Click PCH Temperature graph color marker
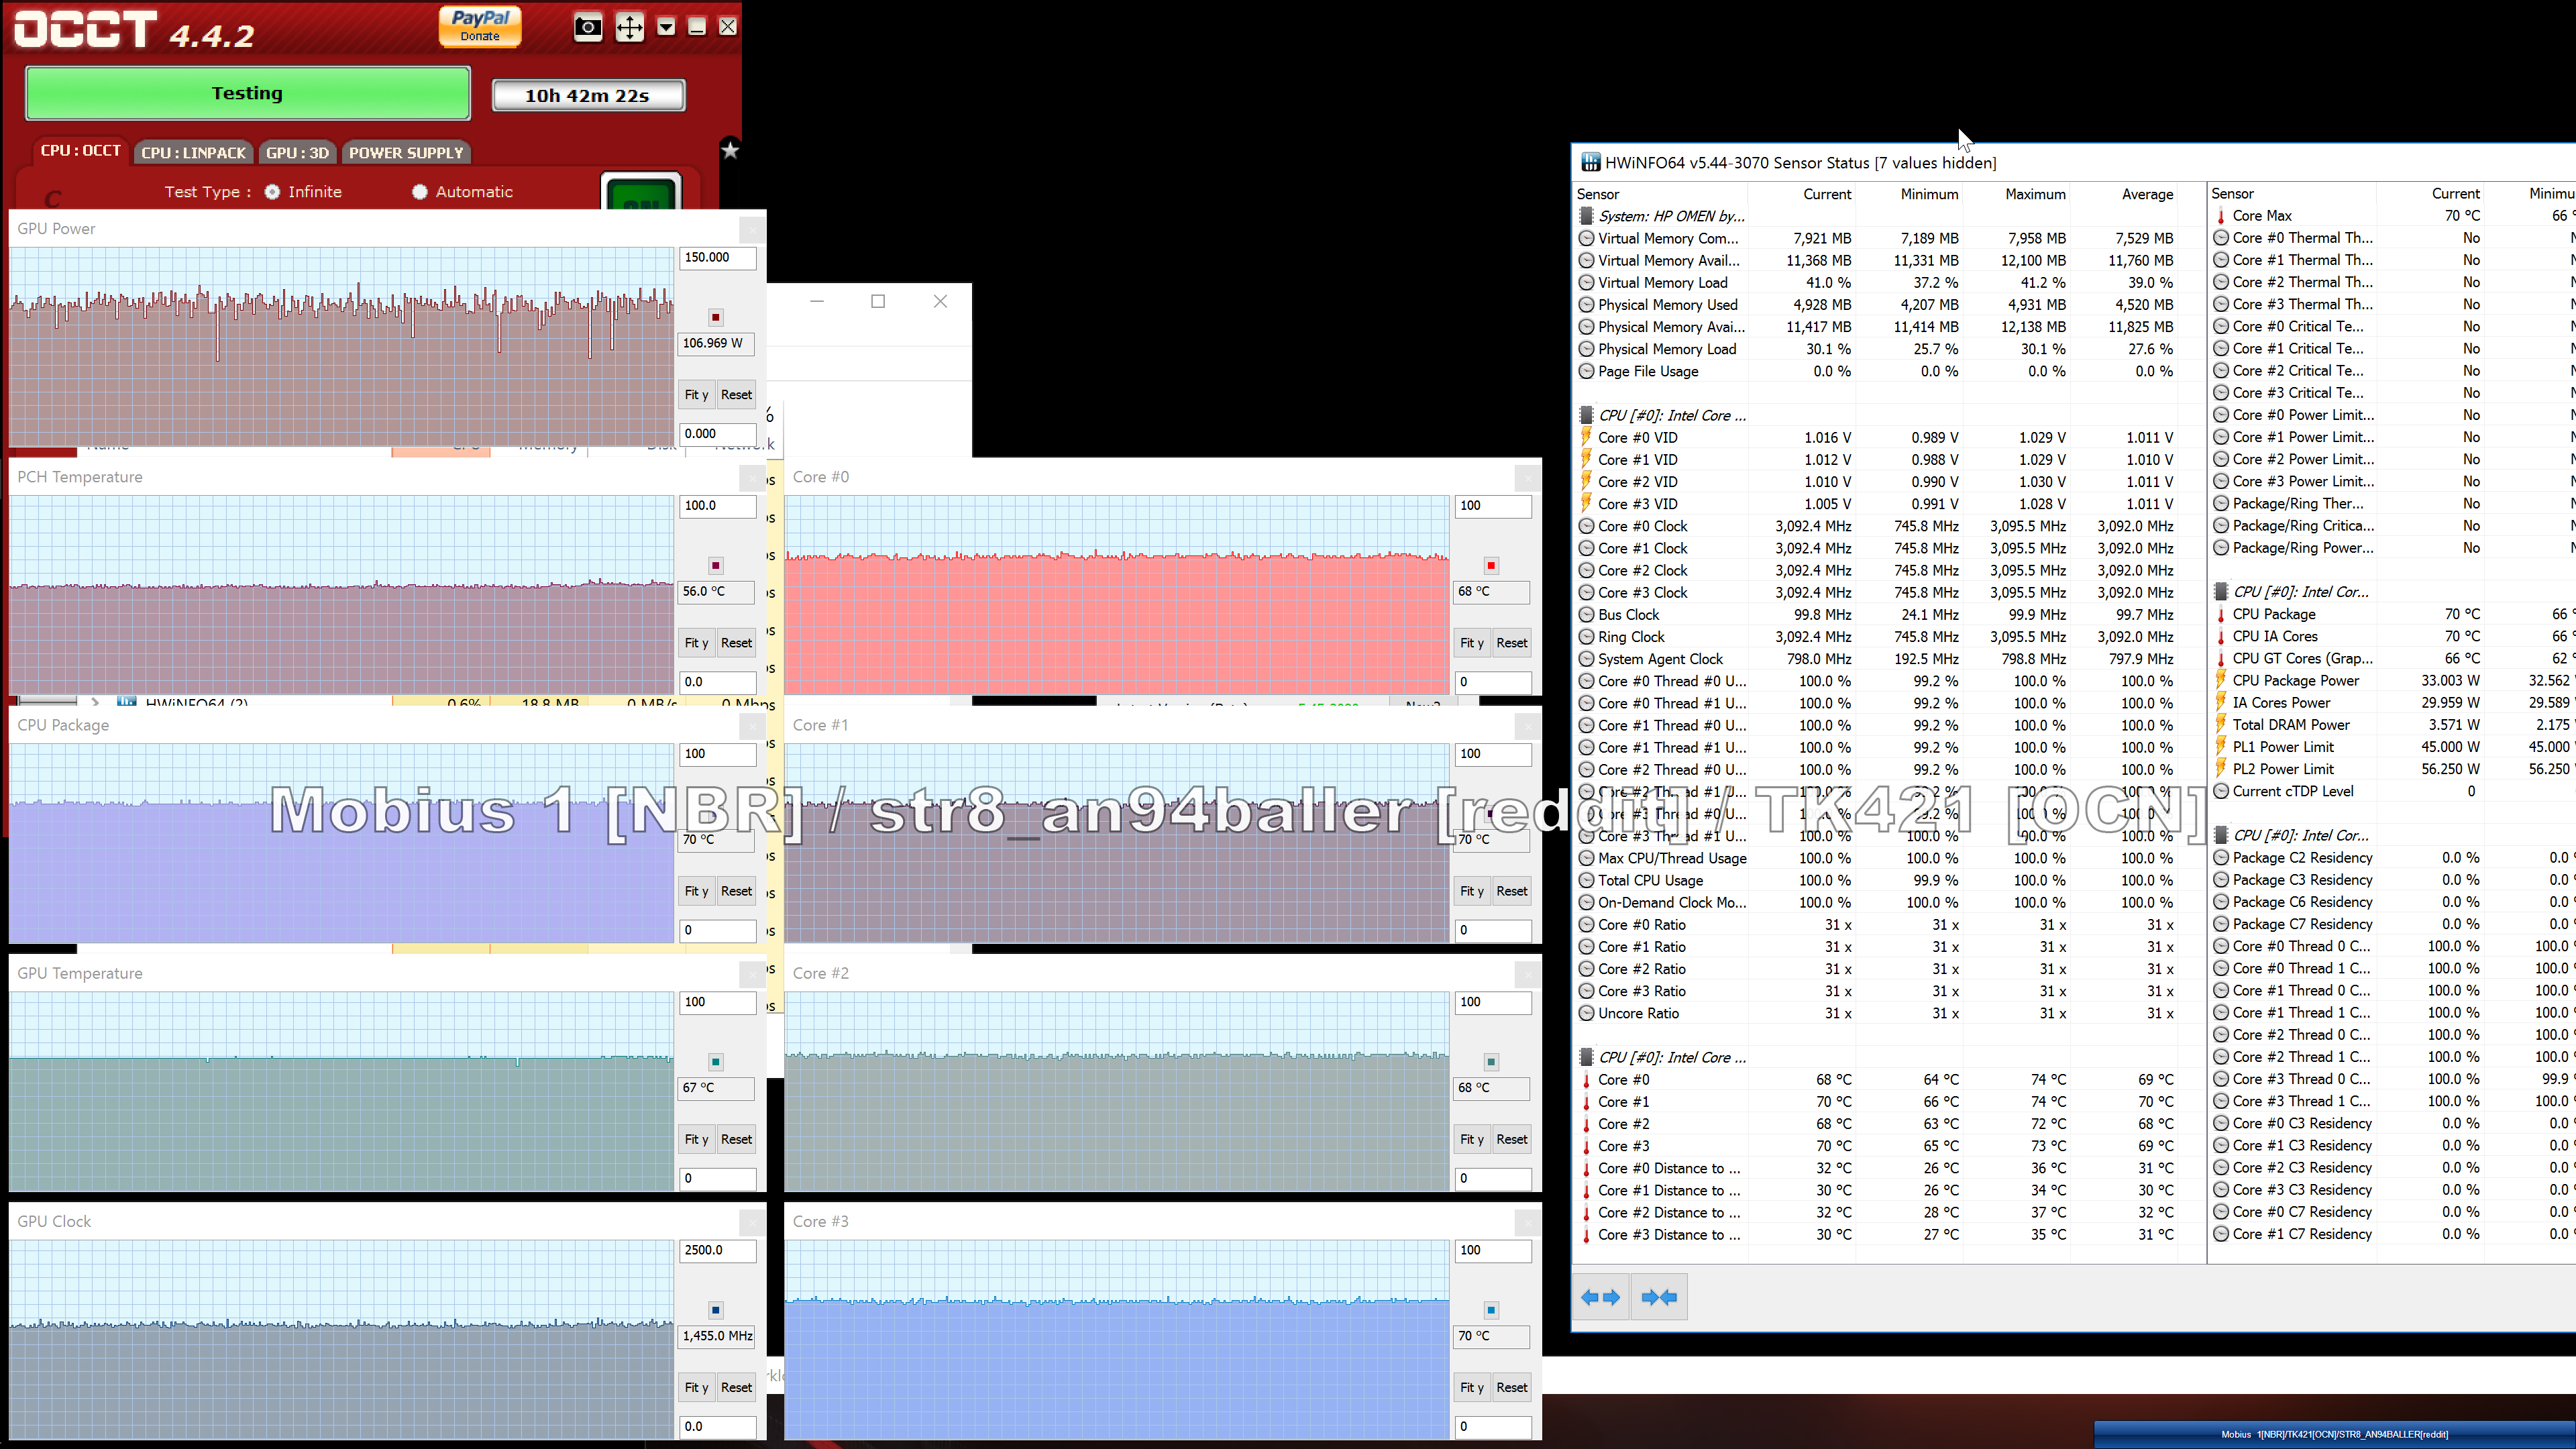 tap(716, 566)
